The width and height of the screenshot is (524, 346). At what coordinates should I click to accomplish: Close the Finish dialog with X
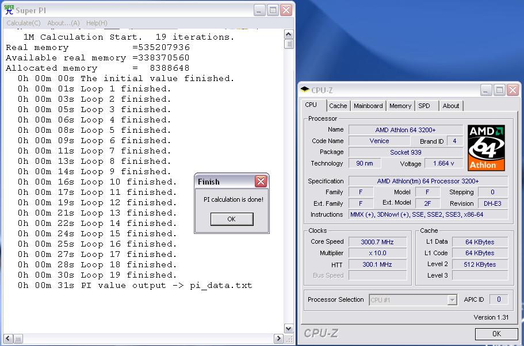click(261, 182)
